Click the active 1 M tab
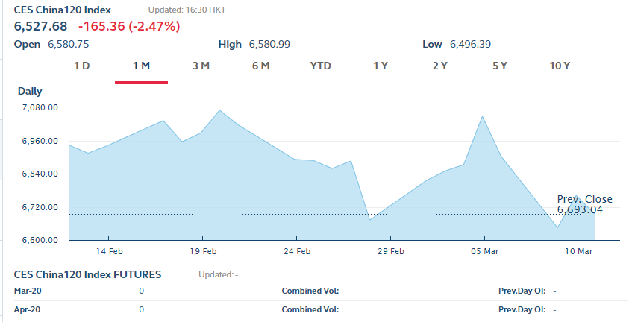 141,66
